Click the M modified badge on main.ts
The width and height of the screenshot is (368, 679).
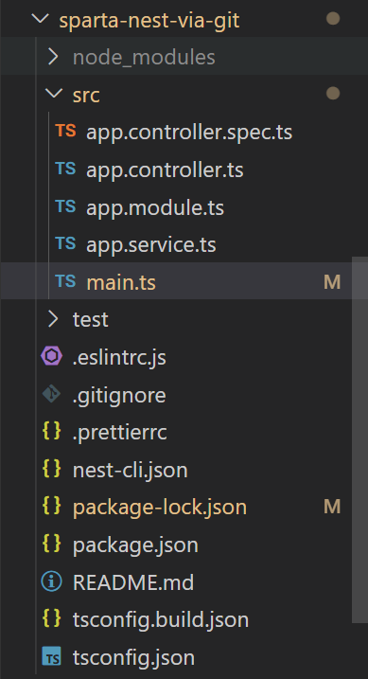click(x=332, y=282)
